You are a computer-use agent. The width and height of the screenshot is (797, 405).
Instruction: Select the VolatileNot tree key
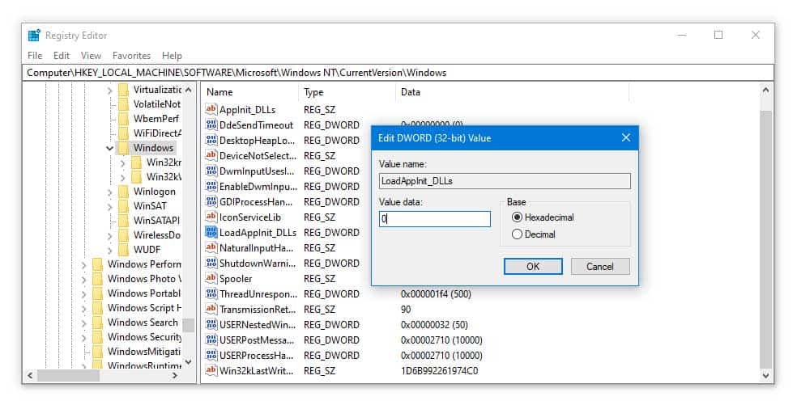coord(156,104)
